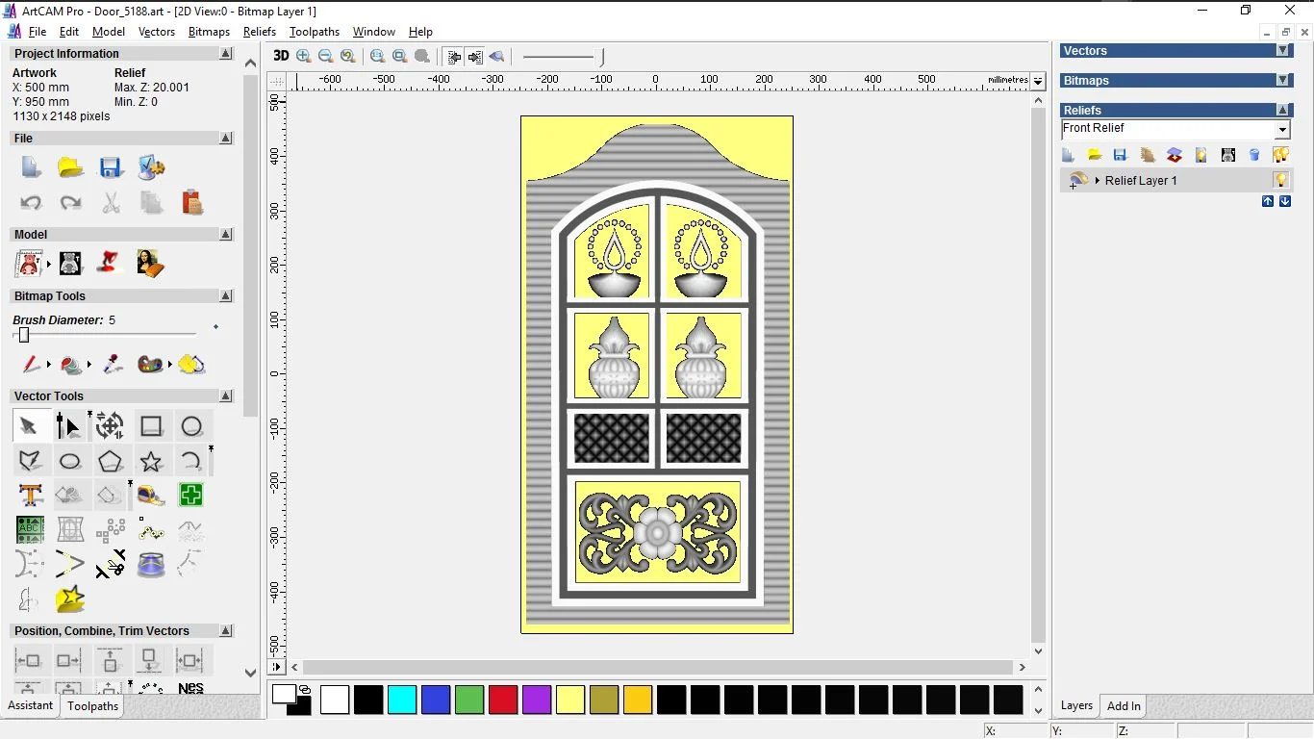Open the Toolpaths menu
This screenshot has width=1314, height=739.
[x=315, y=32]
